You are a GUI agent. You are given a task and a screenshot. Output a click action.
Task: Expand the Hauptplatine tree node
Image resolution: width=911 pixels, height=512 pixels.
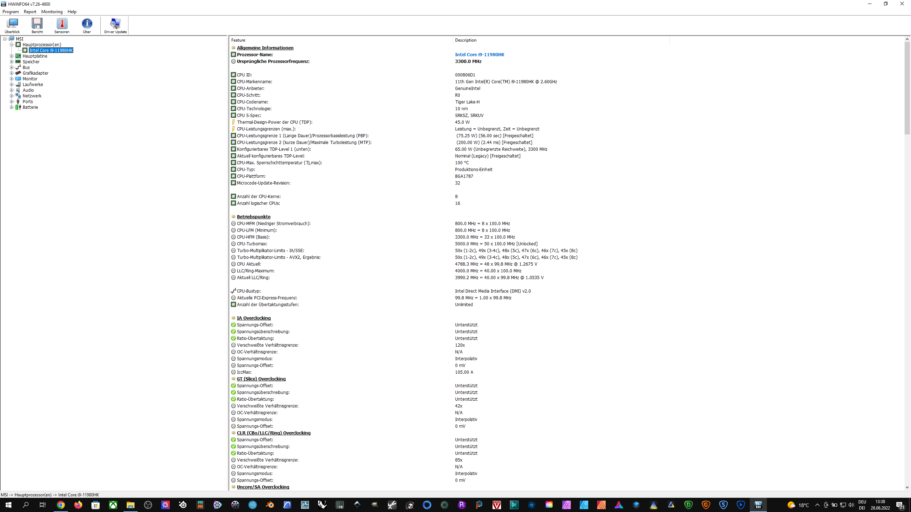coord(11,56)
